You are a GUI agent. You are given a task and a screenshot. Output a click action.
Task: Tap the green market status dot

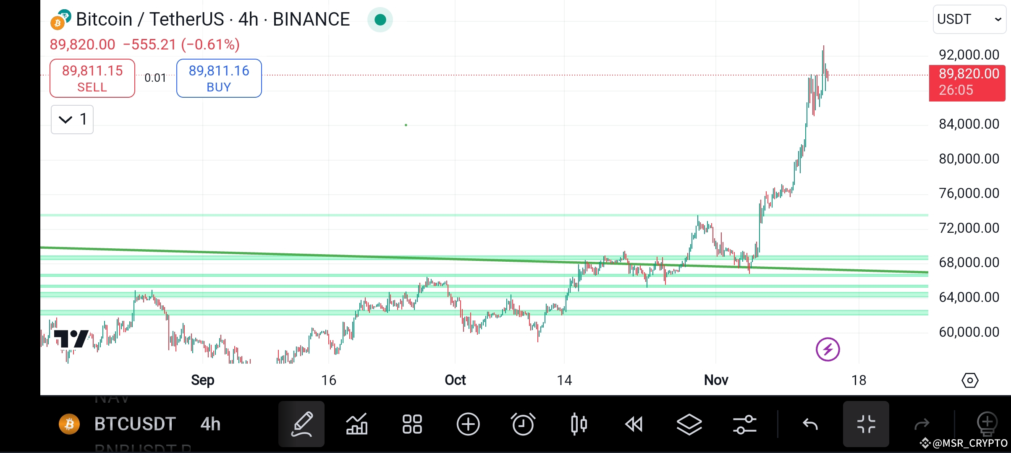[x=380, y=20]
